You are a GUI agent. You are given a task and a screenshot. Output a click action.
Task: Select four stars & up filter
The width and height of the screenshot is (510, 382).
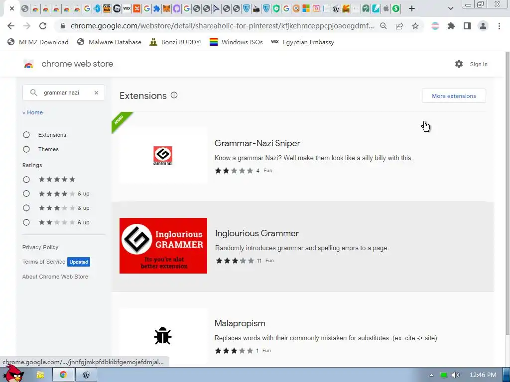[26, 193]
